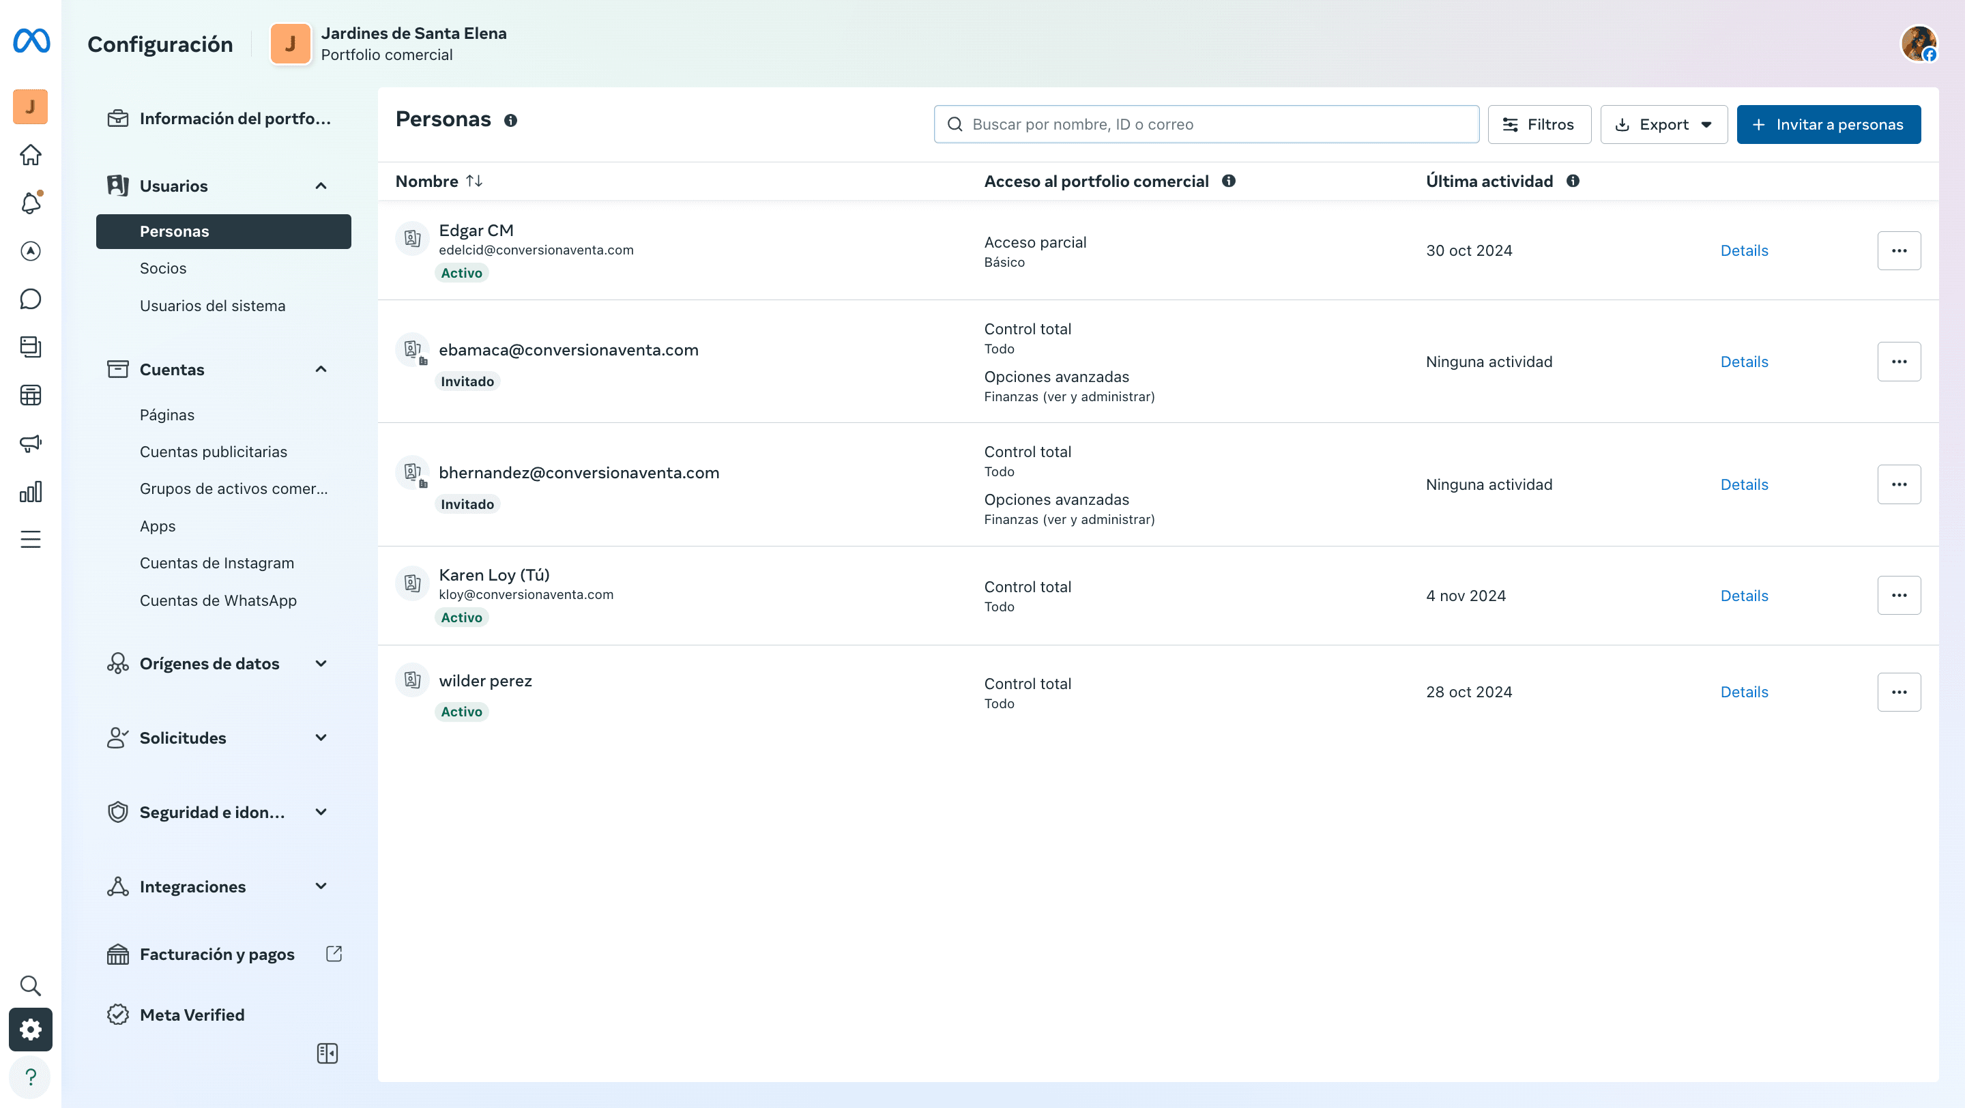Open more options for wilder perez
The height and width of the screenshot is (1108, 1965).
(x=1899, y=692)
